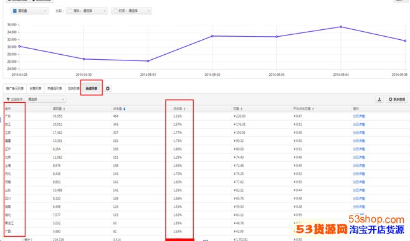
Task: Click total cost ¥1,702.81 in 合计 row
Action: point(241,239)
